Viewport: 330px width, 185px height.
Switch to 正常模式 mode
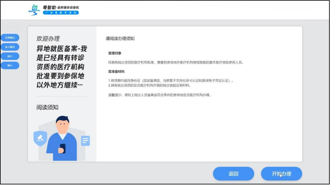tap(10, 37)
